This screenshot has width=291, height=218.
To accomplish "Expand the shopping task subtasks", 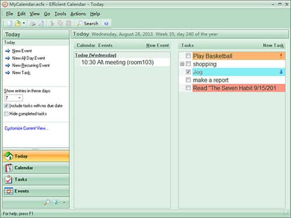I will pyautogui.click(x=182, y=64).
